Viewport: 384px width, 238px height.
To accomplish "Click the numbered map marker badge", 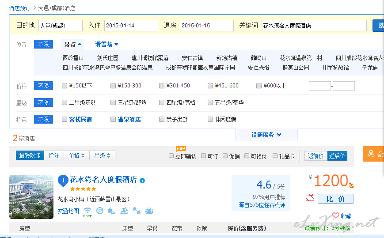I will (x=63, y=180).
